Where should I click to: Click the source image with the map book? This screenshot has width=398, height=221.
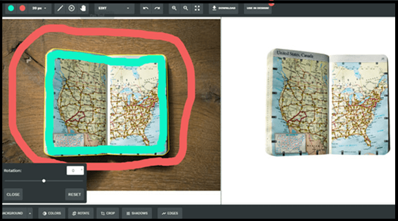pyautogui.click(x=111, y=105)
